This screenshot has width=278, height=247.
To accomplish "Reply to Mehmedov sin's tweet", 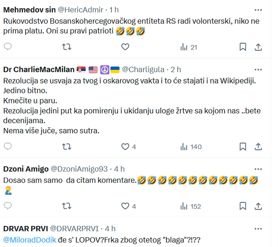I will coord(8,47).
